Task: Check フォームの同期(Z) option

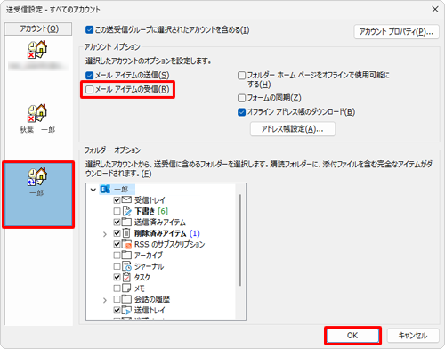Action: [x=241, y=98]
